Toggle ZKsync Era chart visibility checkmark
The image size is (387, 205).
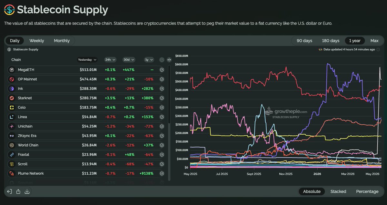(162, 136)
